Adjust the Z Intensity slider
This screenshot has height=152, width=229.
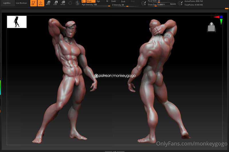(x=125, y=5)
